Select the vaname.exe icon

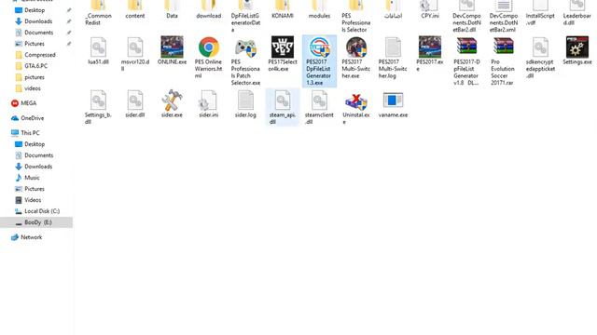tap(393, 100)
